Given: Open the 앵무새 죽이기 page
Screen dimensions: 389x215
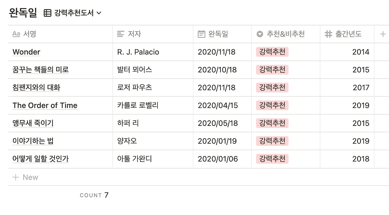Looking at the screenshot, I should (x=33, y=123).
